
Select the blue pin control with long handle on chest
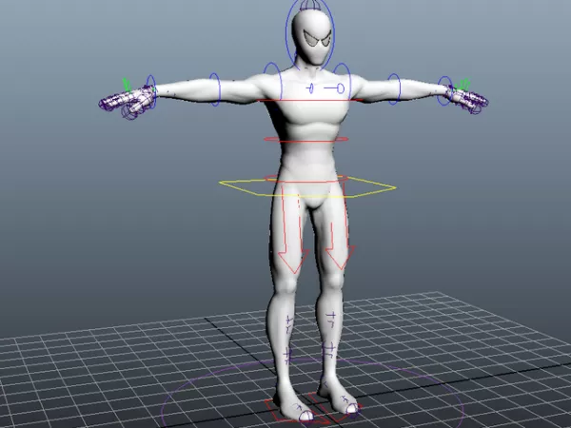pyautogui.click(x=334, y=88)
